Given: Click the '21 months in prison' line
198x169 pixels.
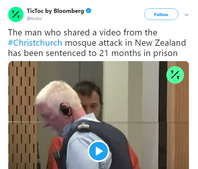Looking at the screenshot, I should (x=93, y=53).
